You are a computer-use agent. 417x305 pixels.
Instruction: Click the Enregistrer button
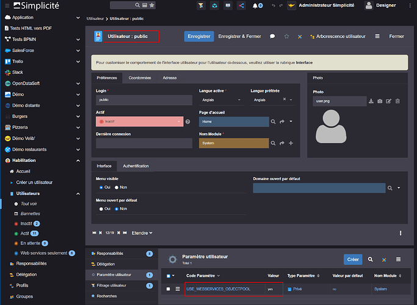[x=199, y=37]
